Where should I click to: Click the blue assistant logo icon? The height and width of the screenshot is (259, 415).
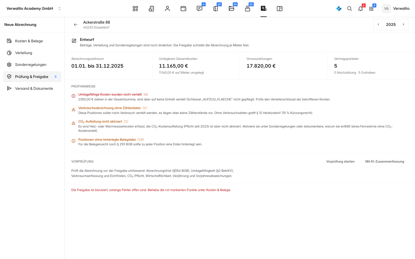339,9
